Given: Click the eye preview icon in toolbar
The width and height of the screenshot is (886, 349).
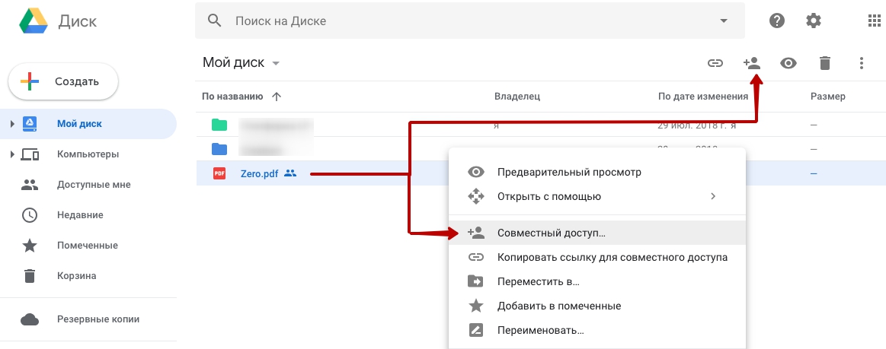Looking at the screenshot, I should 788,63.
